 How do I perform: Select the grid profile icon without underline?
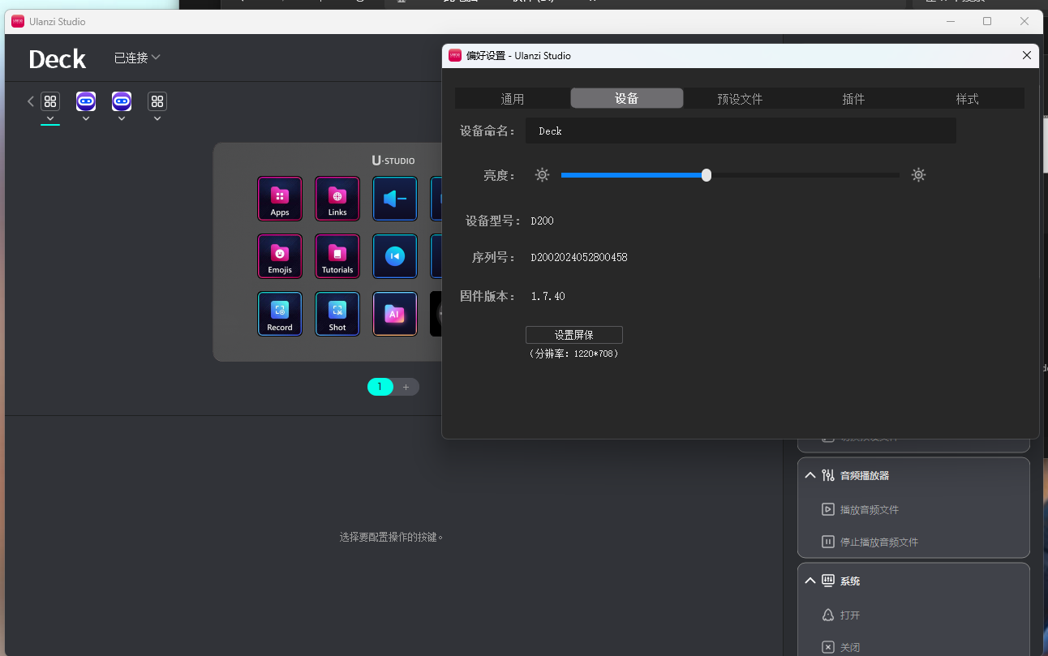[x=157, y=101]
